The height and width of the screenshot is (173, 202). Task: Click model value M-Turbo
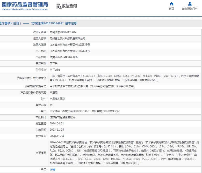point(55,70)
